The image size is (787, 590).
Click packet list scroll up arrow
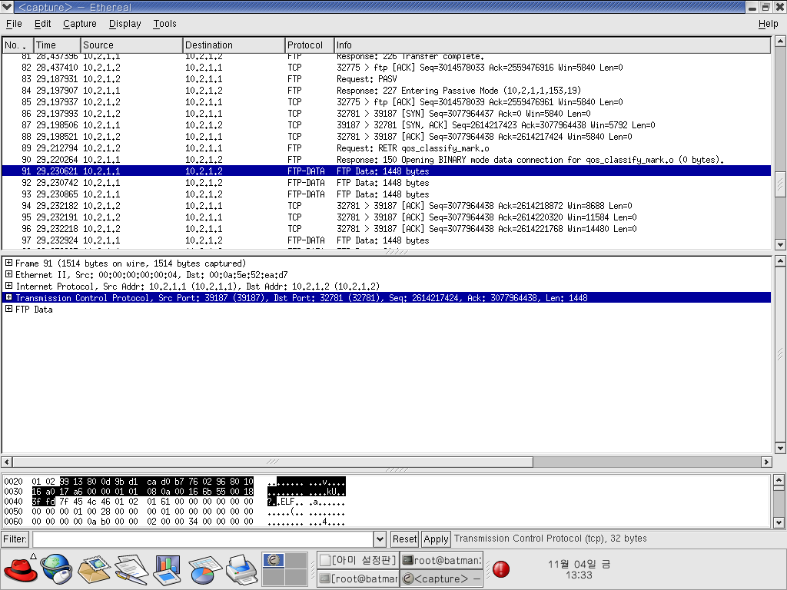pos(780,41)
